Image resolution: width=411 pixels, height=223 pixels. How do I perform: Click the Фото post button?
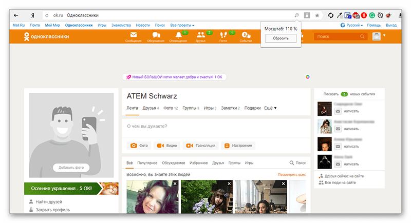139,146
